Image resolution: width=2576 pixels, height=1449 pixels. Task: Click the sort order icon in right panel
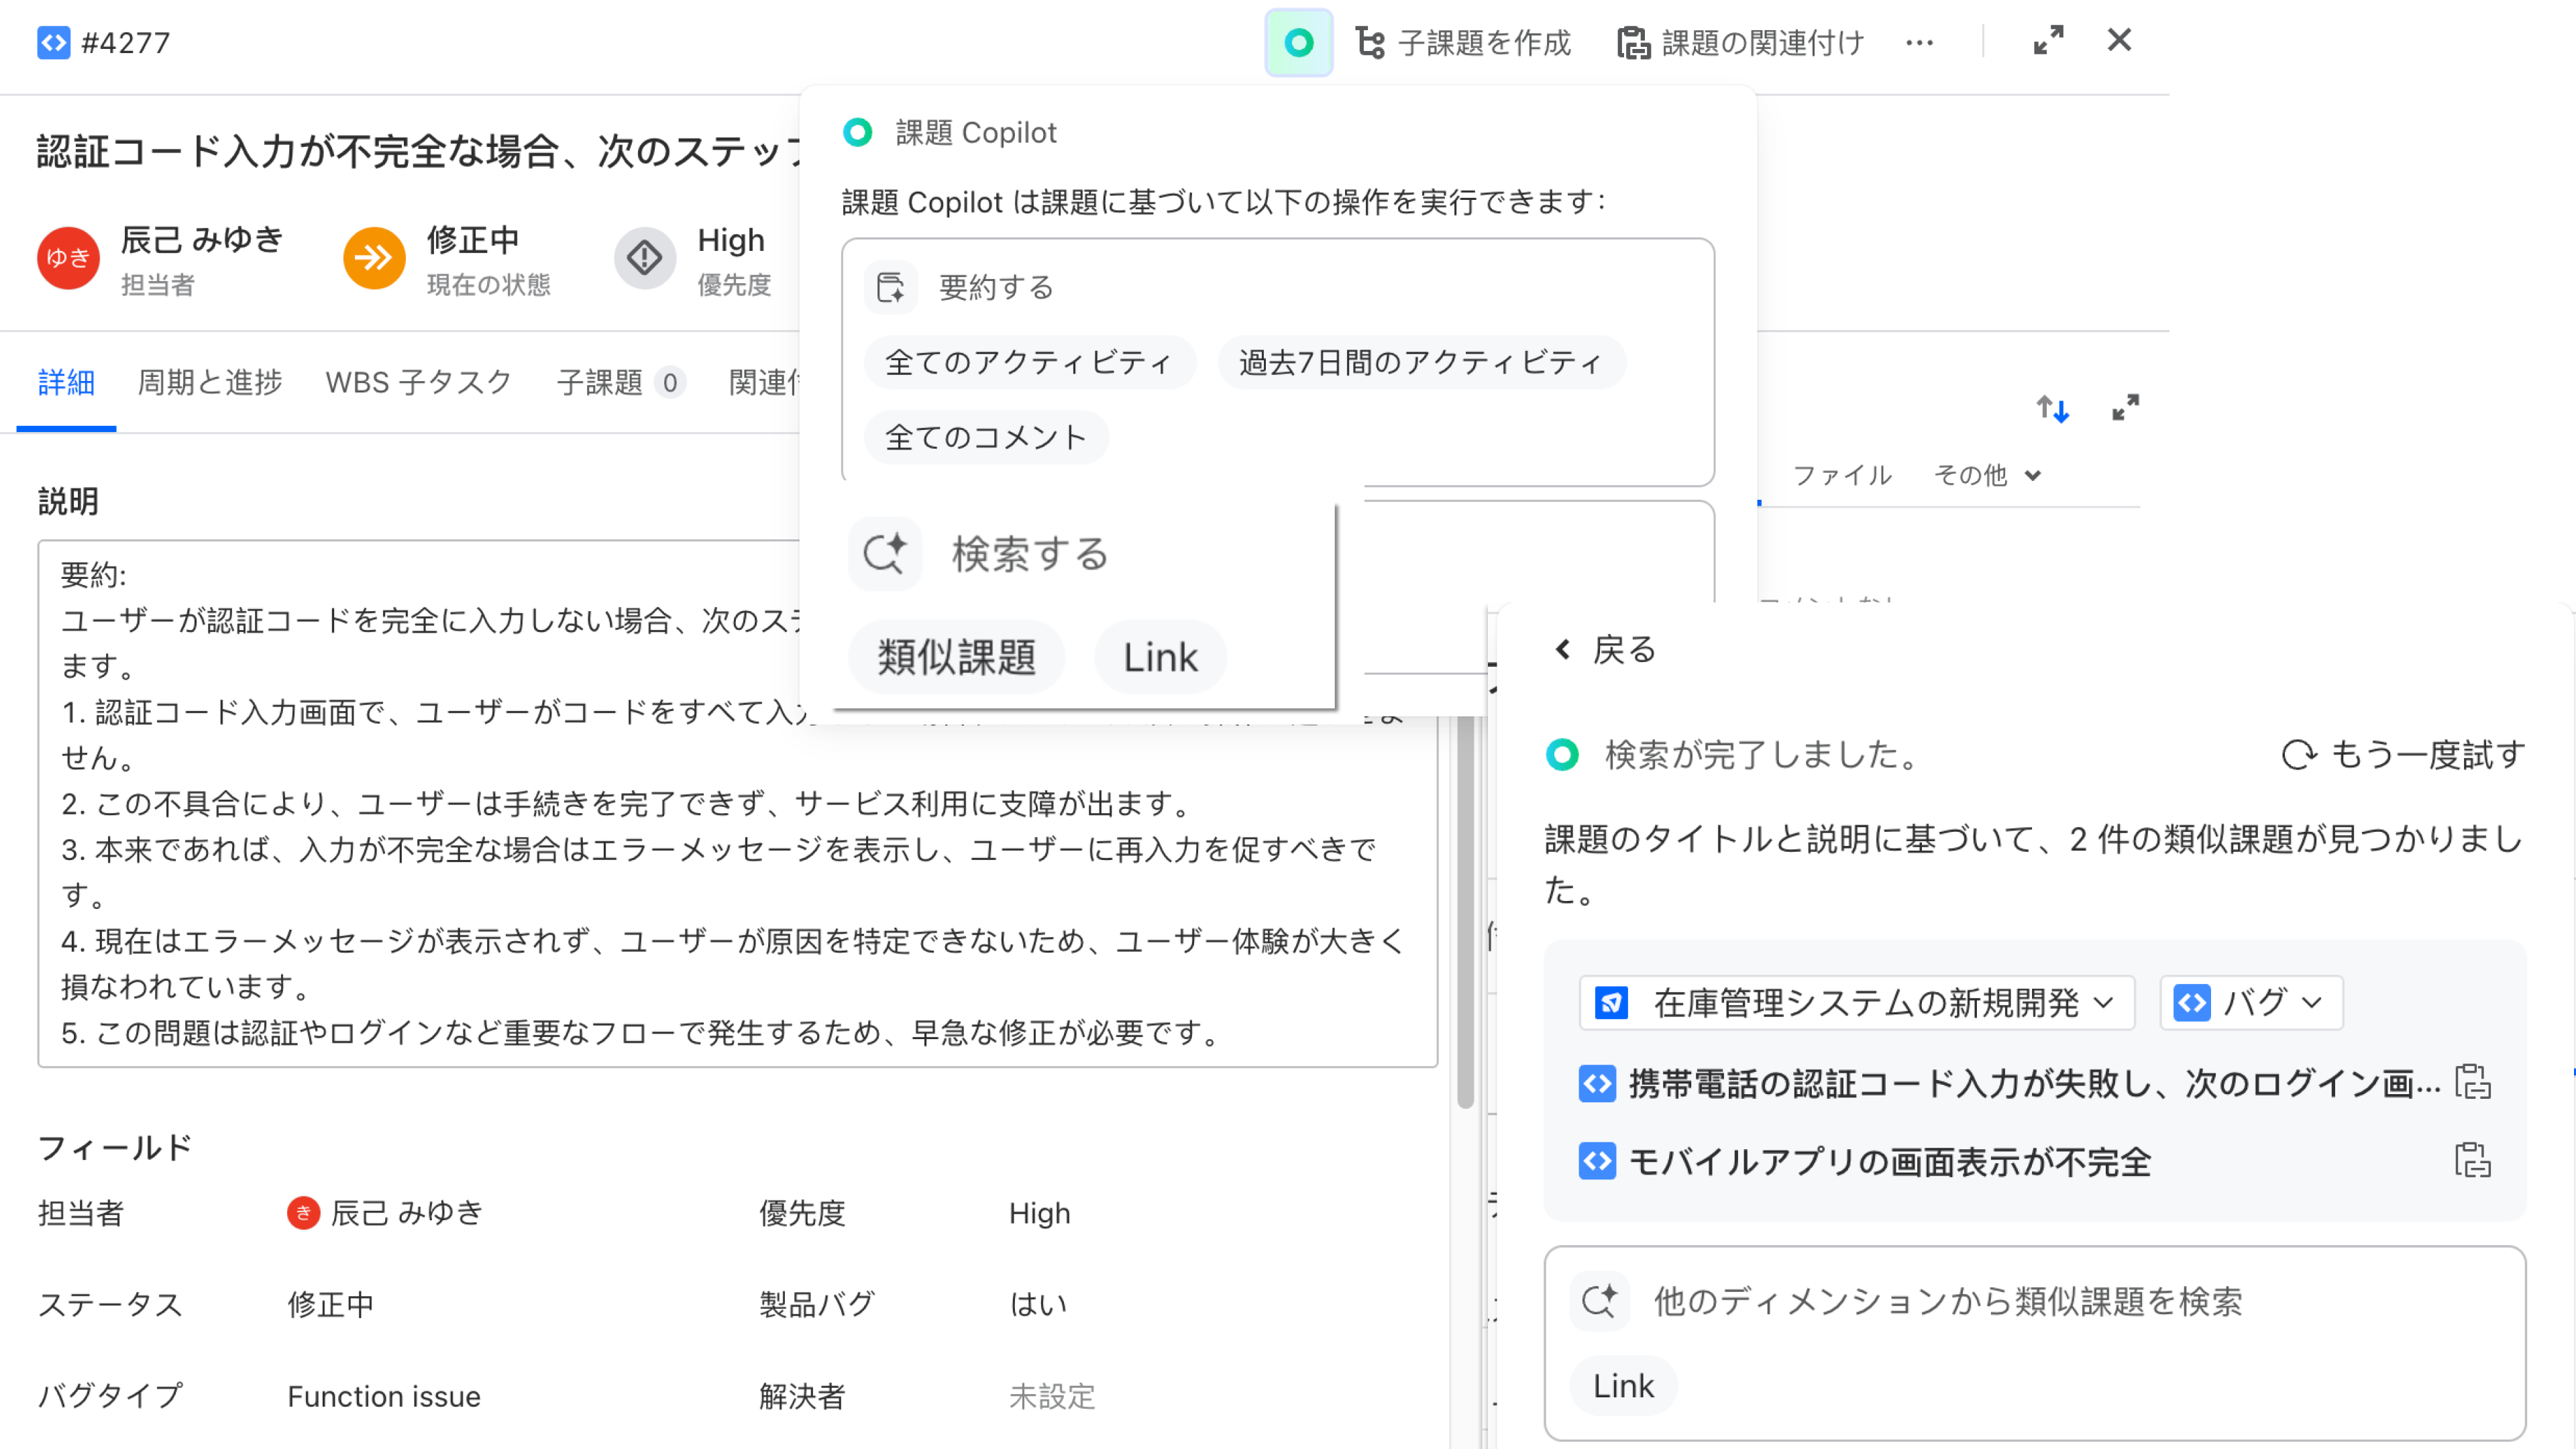2053,408
